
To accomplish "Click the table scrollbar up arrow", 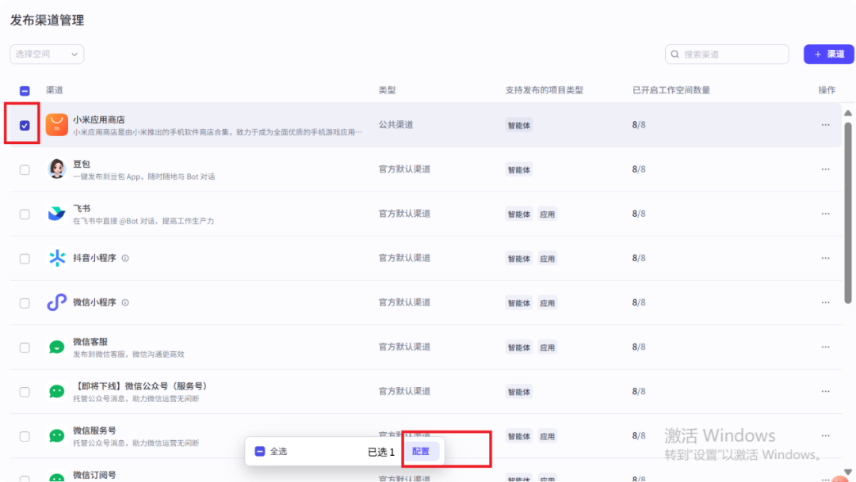I will tap(848, 113).
